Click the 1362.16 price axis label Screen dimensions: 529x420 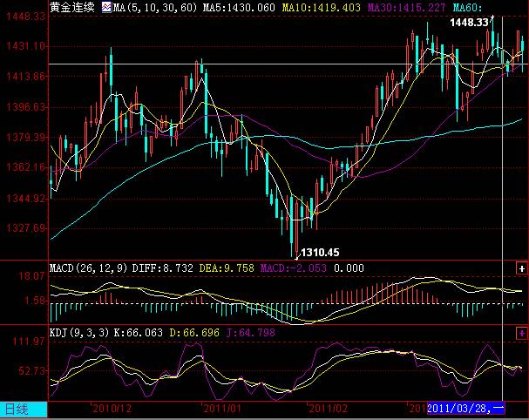point(26,167)
